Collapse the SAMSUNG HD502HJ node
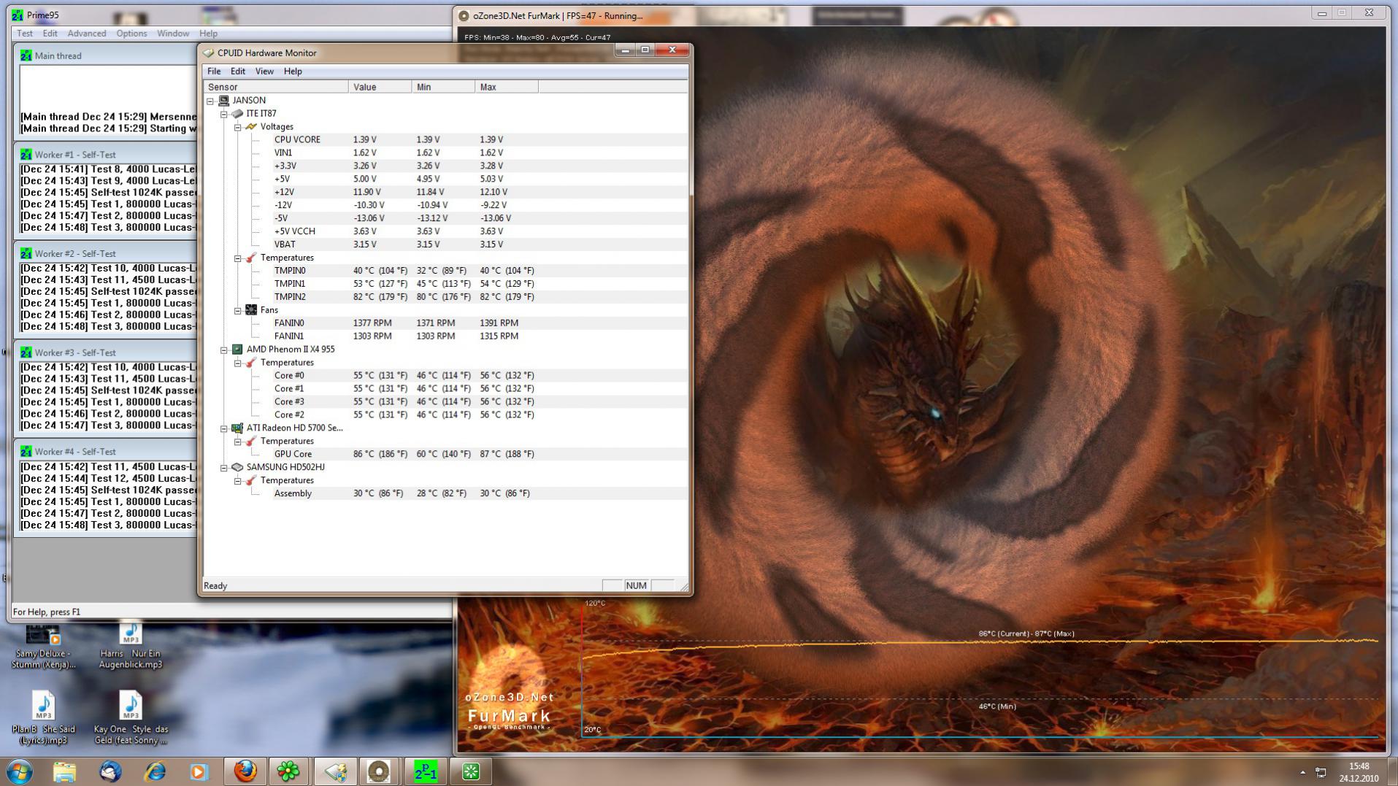The width and height of the screenshot is (1398, 786). [224, 468]
